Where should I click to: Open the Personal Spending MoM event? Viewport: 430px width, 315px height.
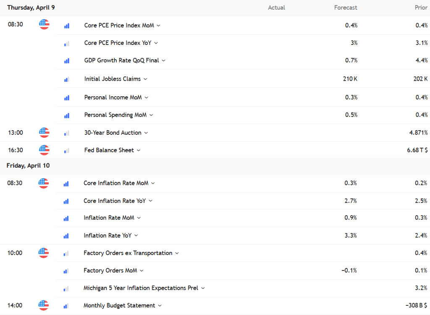[x=115, y=115]
